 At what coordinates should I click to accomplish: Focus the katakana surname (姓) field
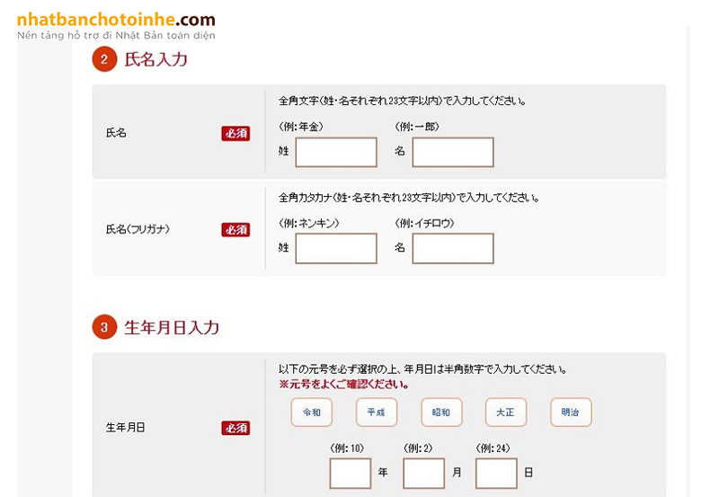coord(336,248)
